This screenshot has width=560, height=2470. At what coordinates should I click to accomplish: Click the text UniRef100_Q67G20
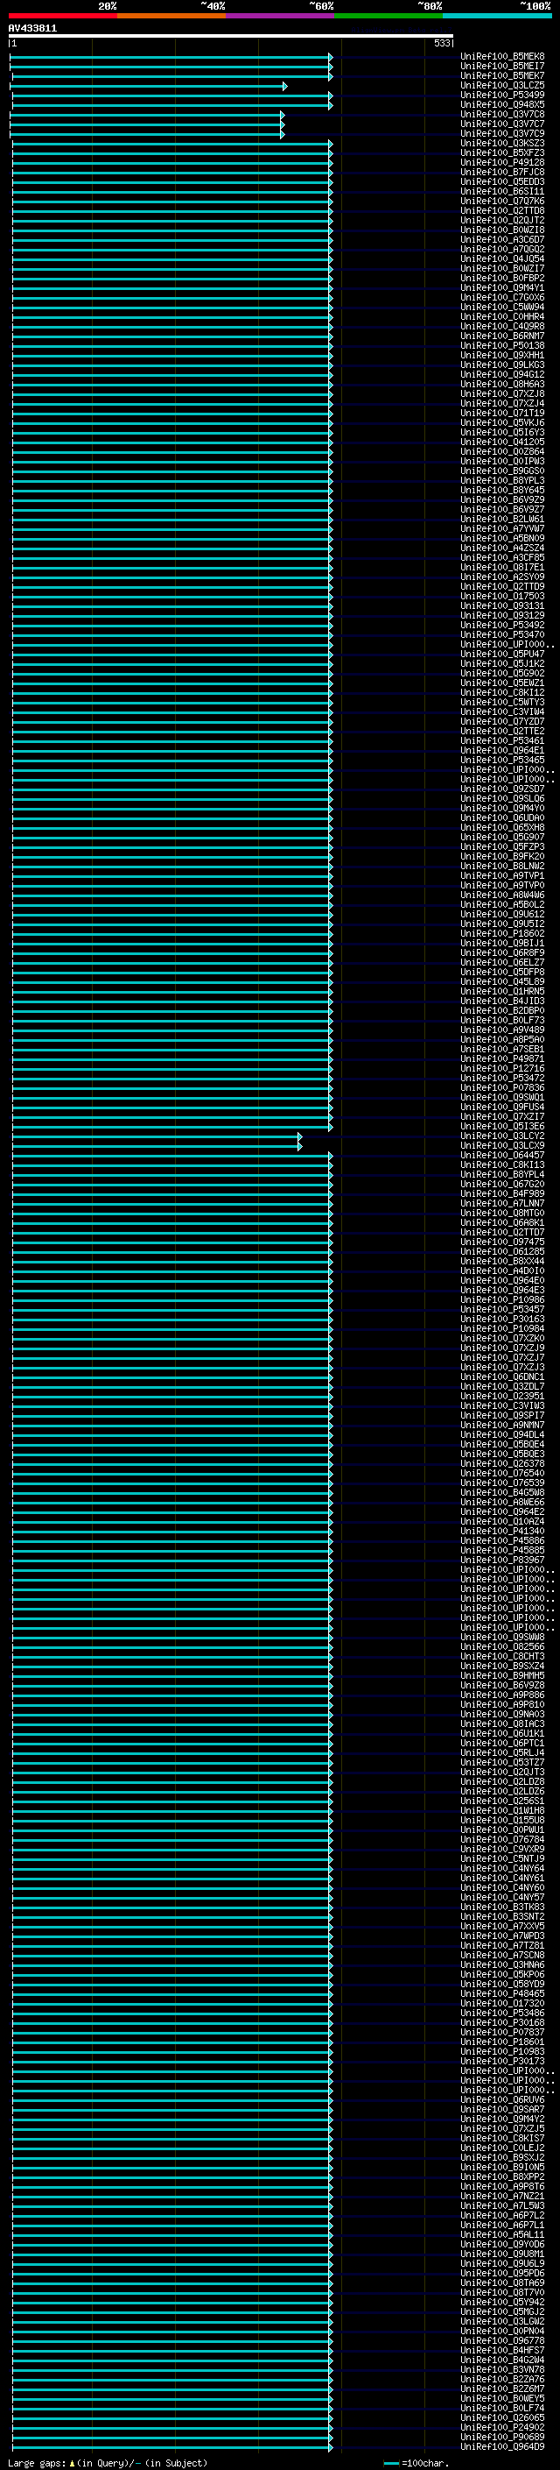501,1185
